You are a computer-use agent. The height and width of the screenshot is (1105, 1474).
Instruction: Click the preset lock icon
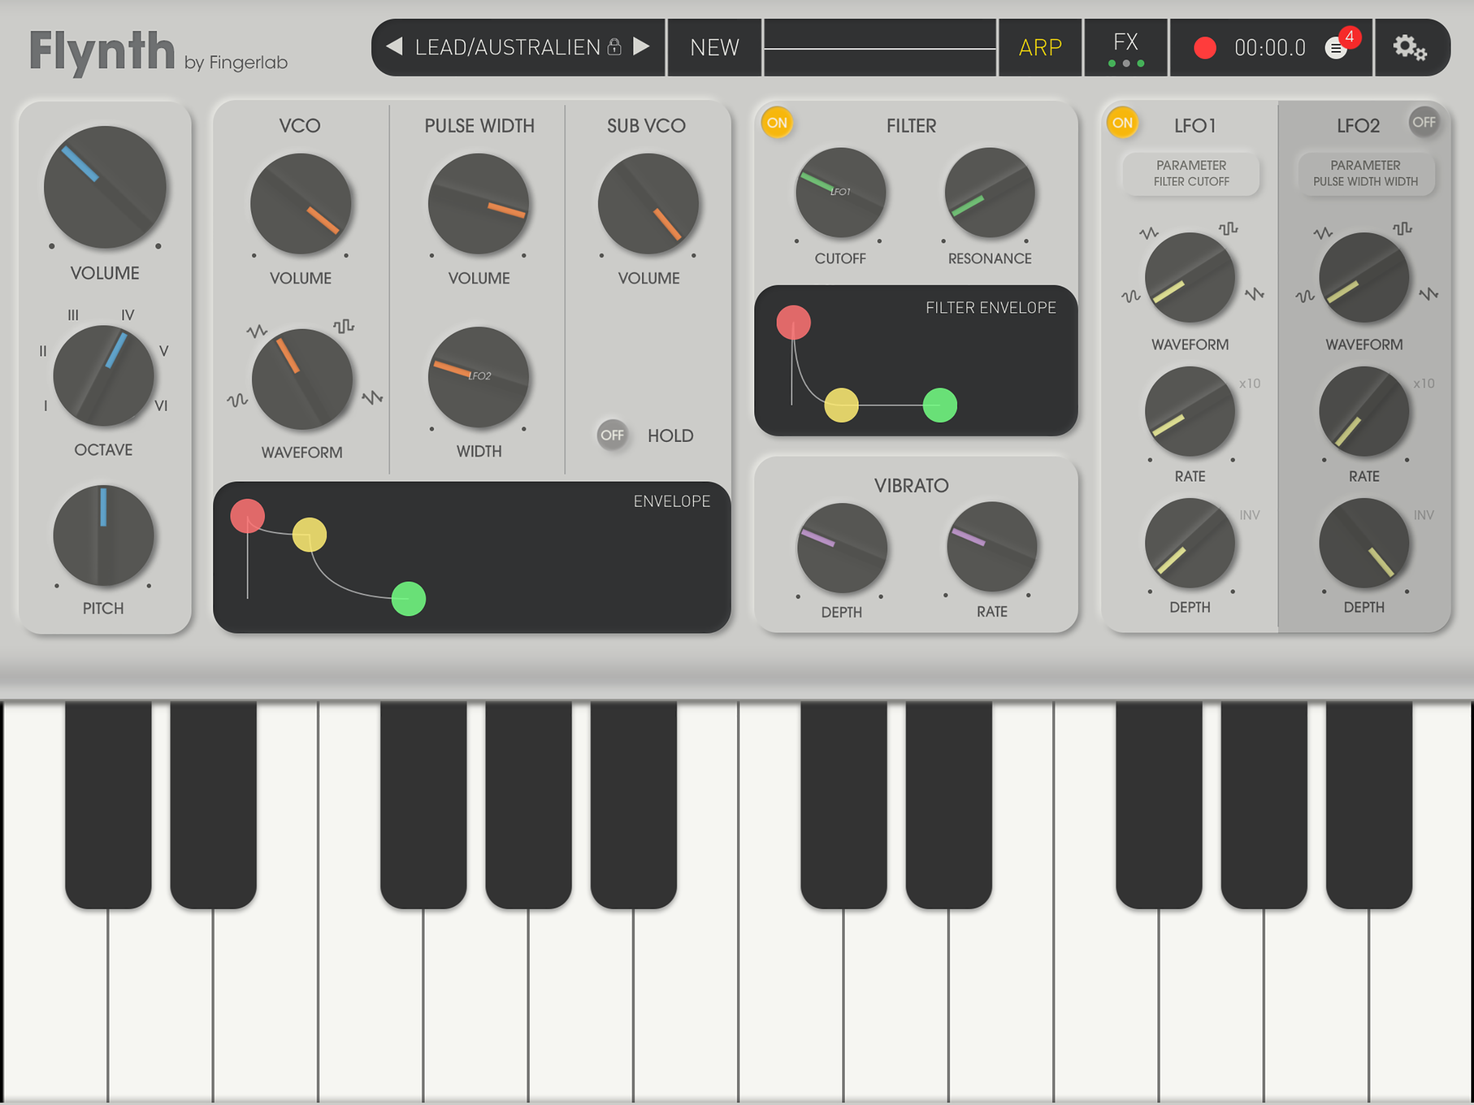(x=615, y=46)
